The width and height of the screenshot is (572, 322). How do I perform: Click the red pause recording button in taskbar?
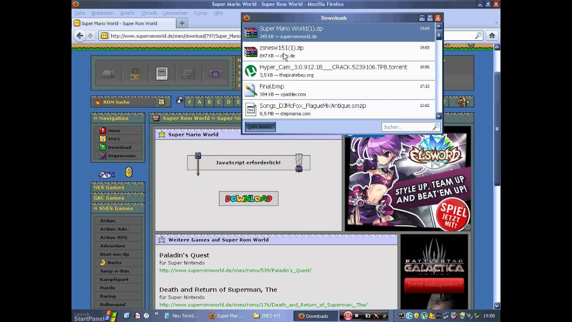(x=348, y=316)
